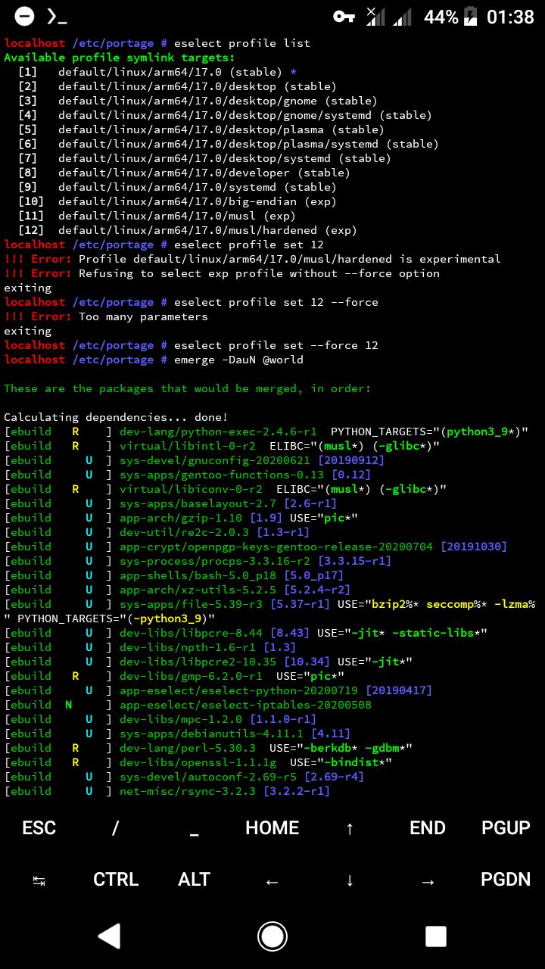This screenshot has width=545, height=969.
Task: Tap profile entry [10] big-endian (exp)
Action: coord(177,201)
